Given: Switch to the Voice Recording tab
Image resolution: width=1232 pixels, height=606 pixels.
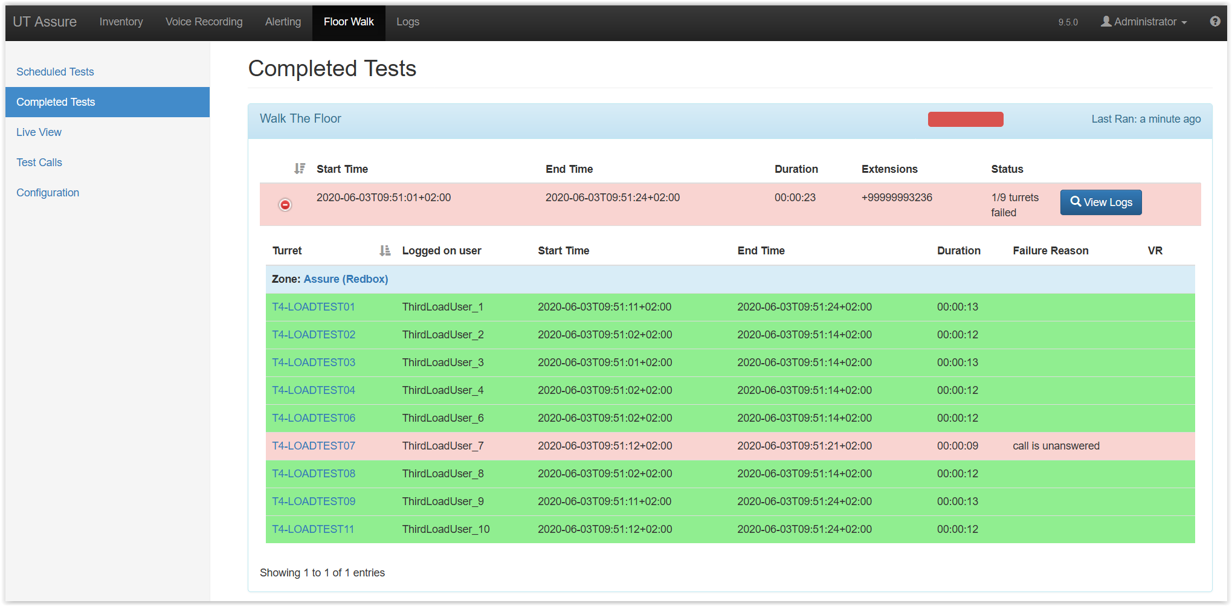Looking at the screenshot, I should (204, 22).
